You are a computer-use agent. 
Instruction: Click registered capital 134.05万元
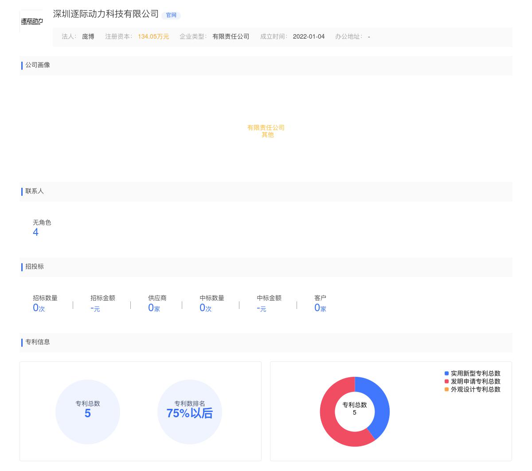pyautogui.click(x=153, y=36)
